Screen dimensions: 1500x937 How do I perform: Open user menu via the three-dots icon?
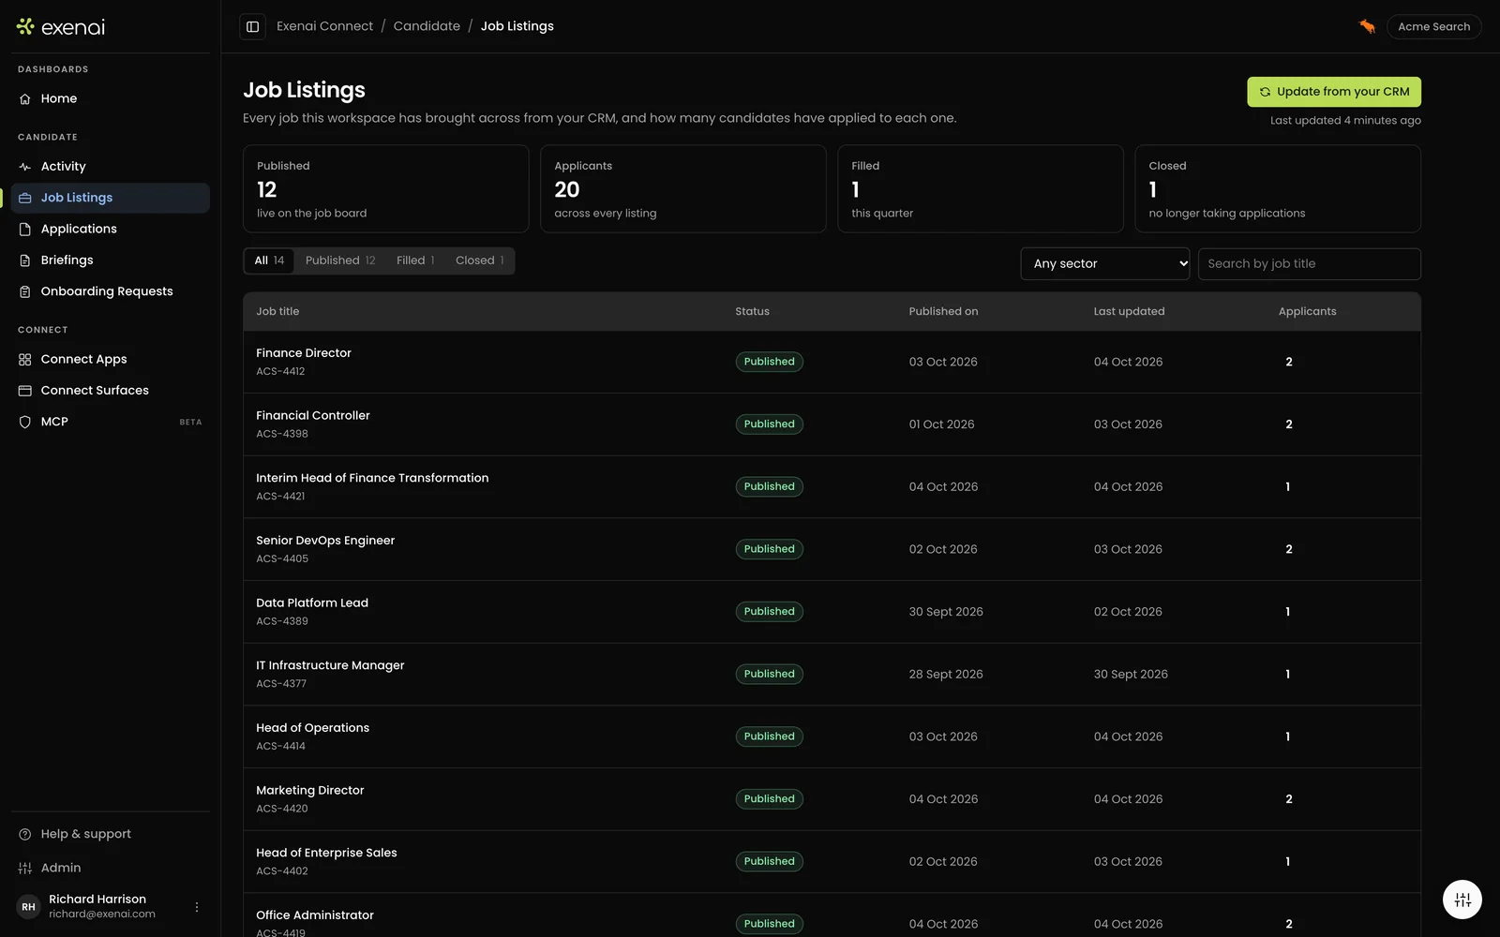pyautogui.click(x=197, y=907)
